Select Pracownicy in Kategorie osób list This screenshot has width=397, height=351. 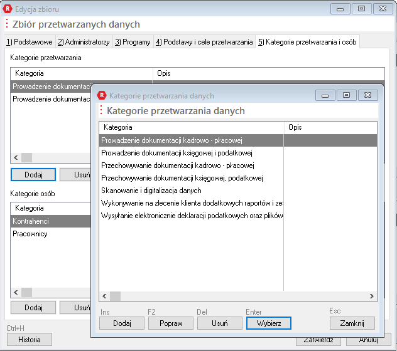30,234
